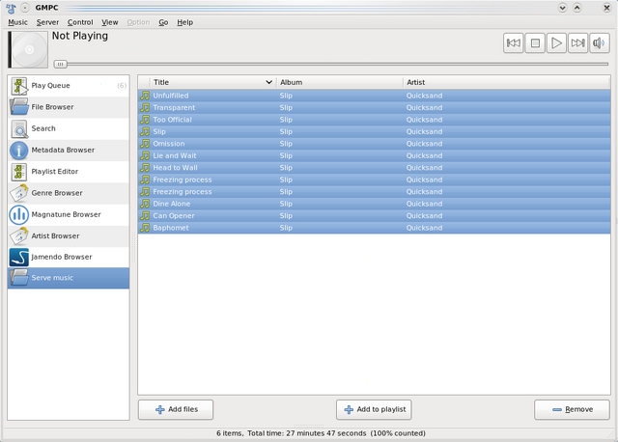618x442 pixels.
Task: Click the Remove button
Action: pyautogui.click(x=572, y=410)
